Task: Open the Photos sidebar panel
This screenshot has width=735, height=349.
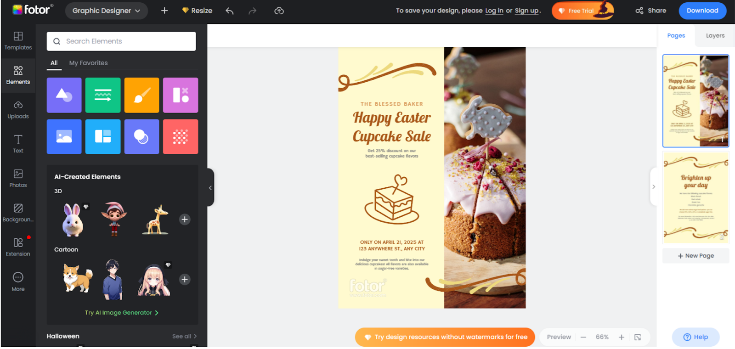Action: (18, 179)
